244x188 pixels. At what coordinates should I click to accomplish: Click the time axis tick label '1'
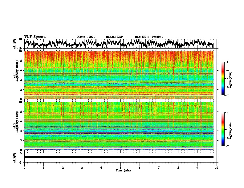pos(43,168)
